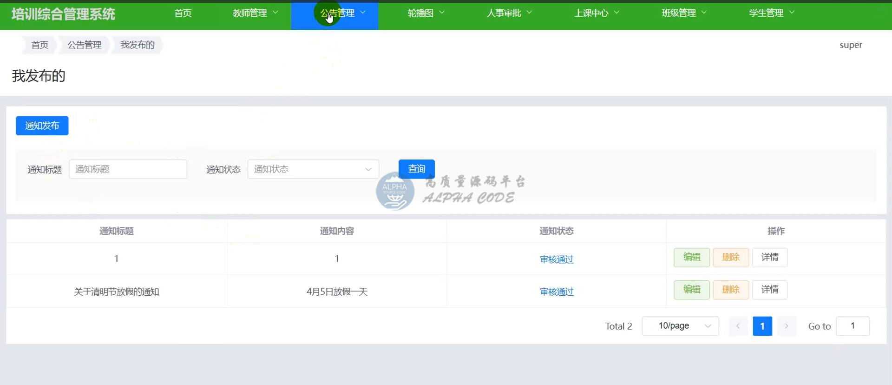Click the Go to page number field
892x385 pixels.
[x=852, y=326]
